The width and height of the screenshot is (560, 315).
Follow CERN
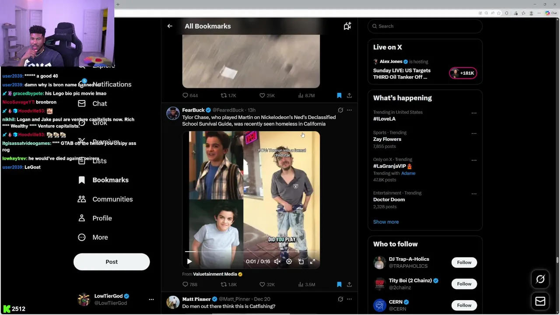point(464,305)
